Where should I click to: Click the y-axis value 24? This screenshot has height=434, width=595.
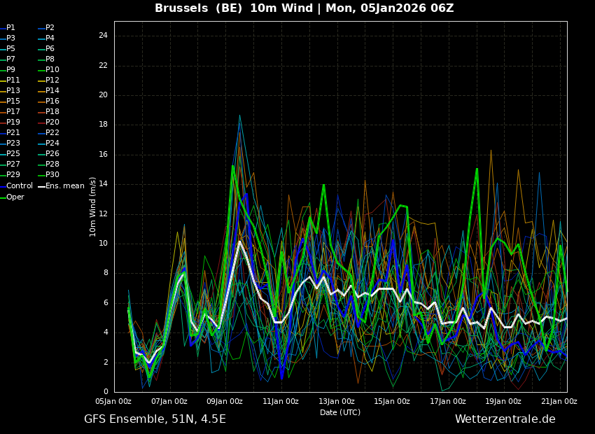coord(103,36)
